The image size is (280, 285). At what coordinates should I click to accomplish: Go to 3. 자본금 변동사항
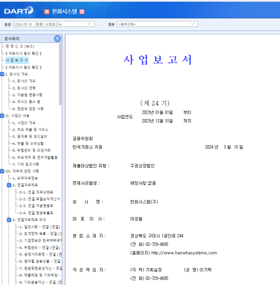point(28,95)
